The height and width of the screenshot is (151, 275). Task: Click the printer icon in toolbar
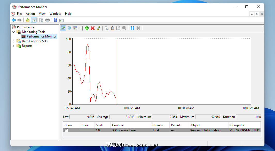click(x=48, y=20)
